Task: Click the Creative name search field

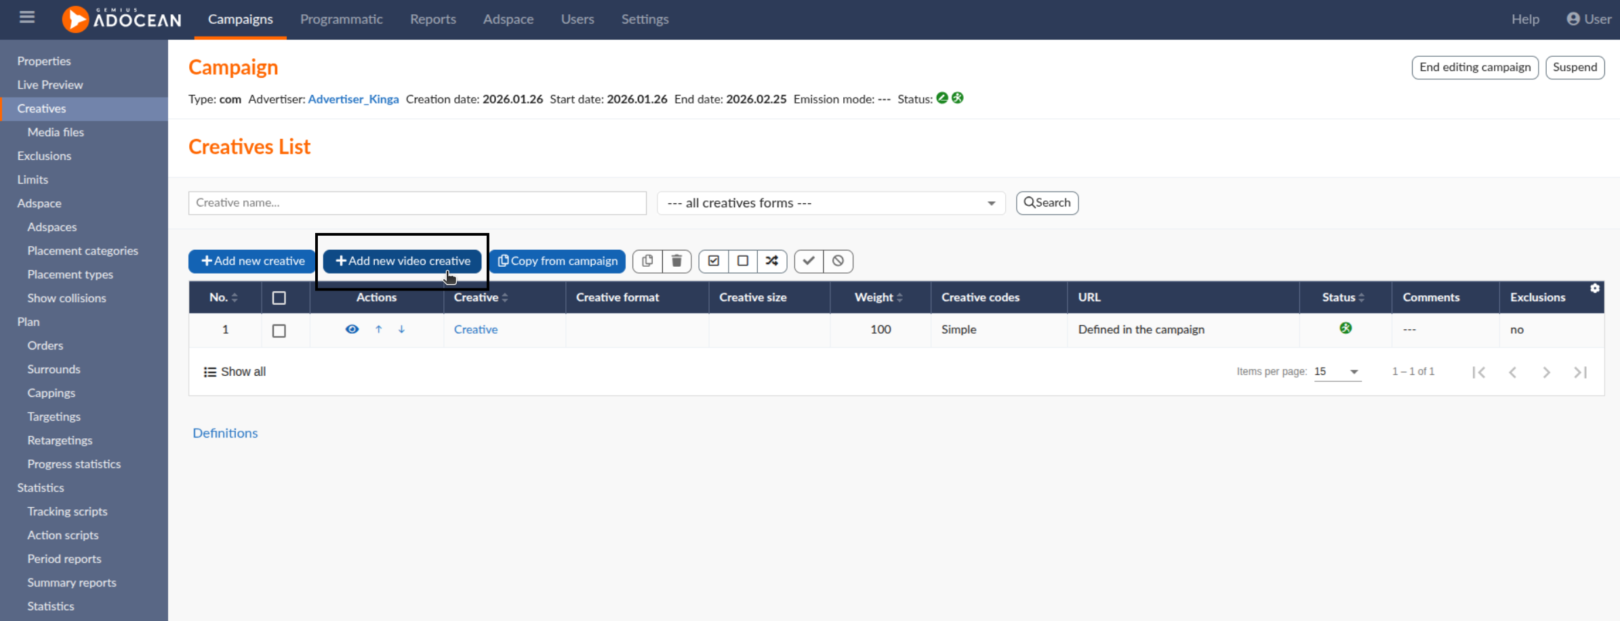Action: click(x=417, y=203)
